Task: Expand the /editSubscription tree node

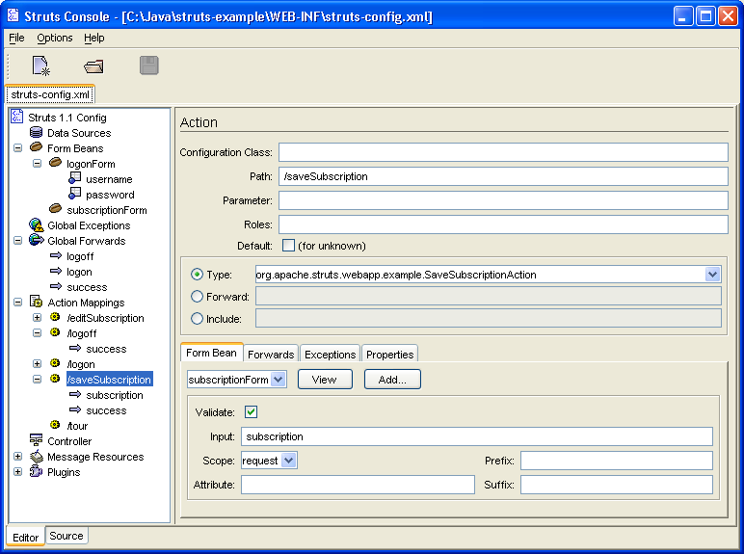Action: tap(37, 318)
